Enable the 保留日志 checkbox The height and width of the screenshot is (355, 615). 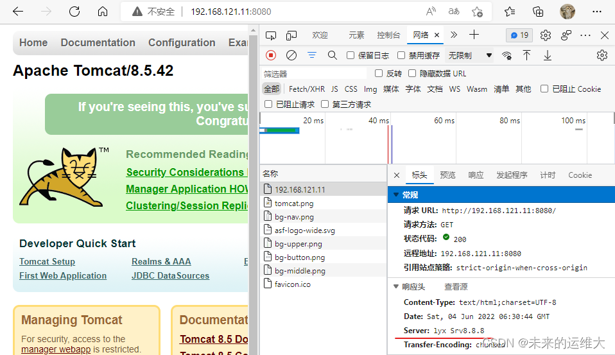point(351,55)
